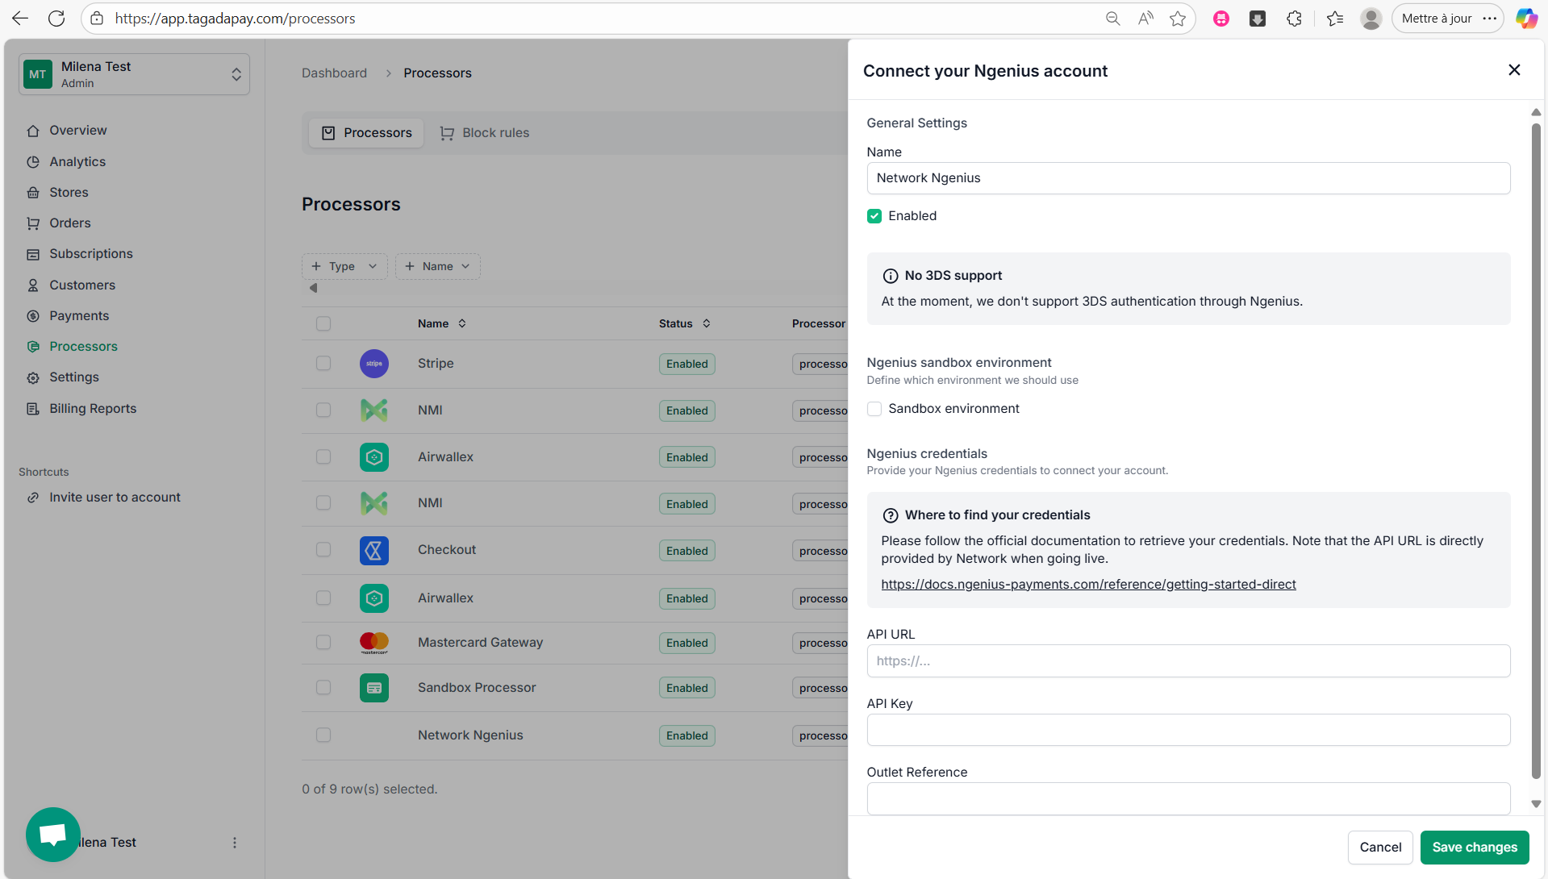Open user options three-dot menu
This screenshot has height=879, width=1548.
point(235,843)
